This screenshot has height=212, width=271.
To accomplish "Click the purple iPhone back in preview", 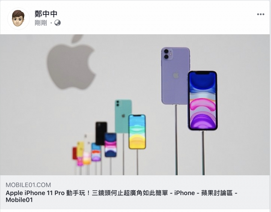I will 175,76.
